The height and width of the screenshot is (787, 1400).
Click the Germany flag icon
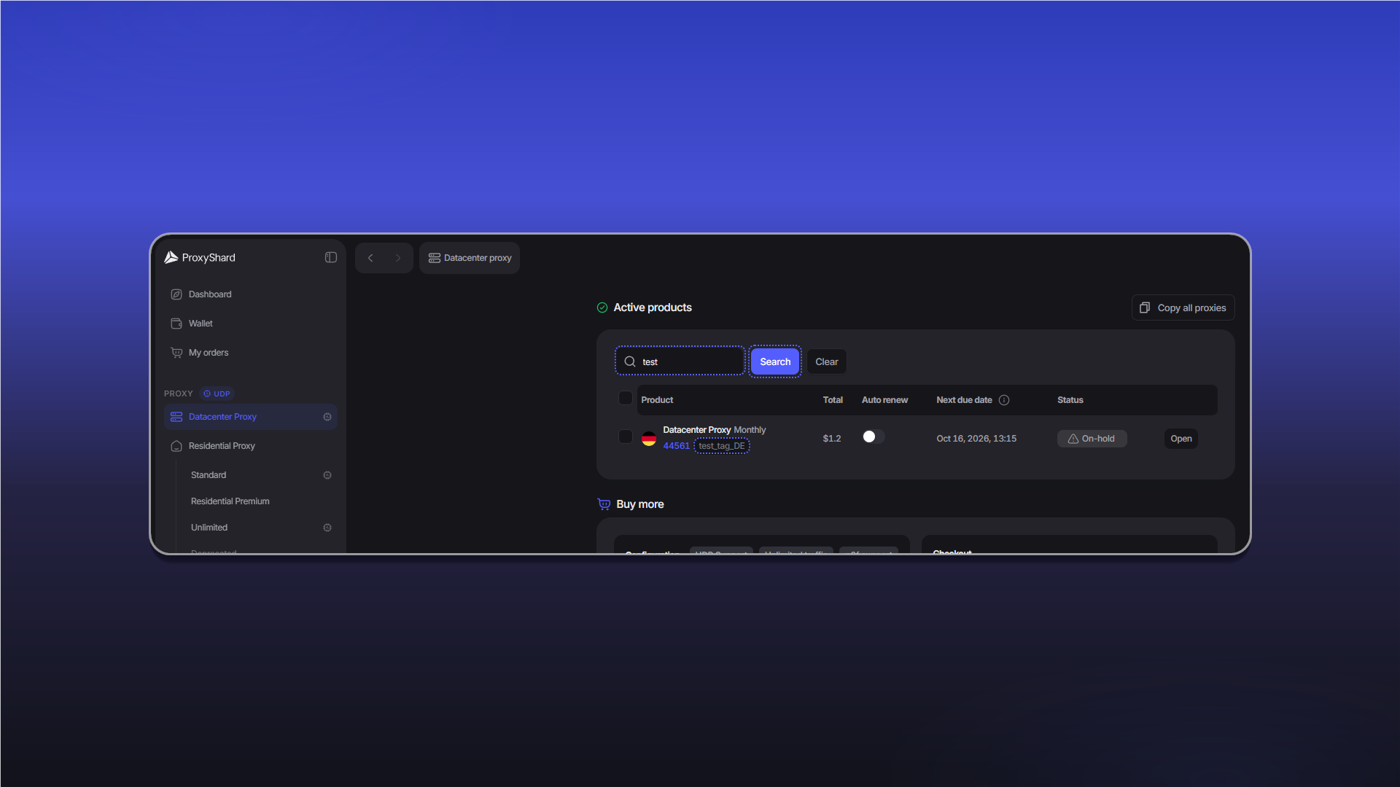click(x=648, y=438)
